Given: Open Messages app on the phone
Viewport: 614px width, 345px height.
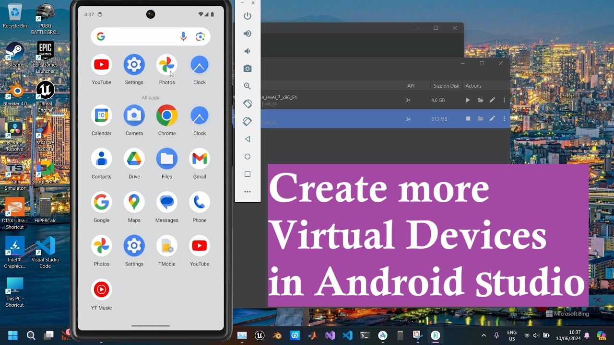Looking at the screenshot, I should [x=167, y=207].
